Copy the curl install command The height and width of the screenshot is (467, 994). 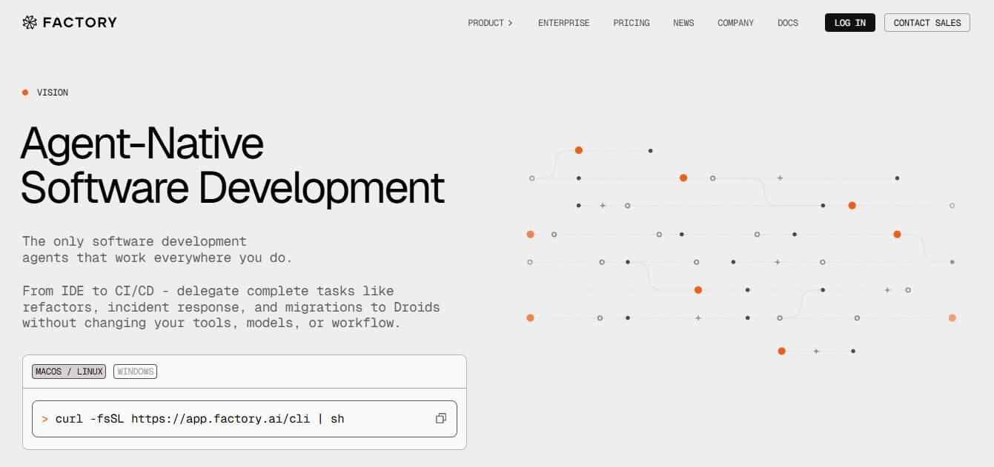pos(440,419)
